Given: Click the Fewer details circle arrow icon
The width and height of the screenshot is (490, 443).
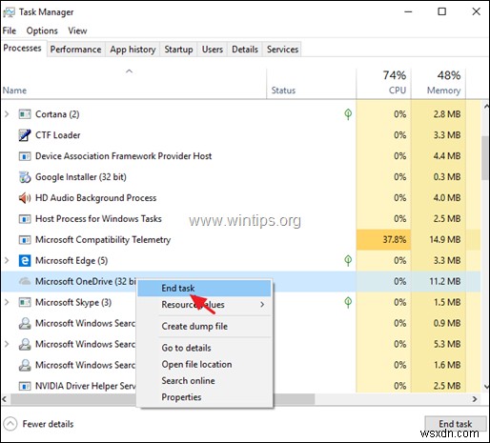Looking at the screenshot, I should (x=10, y=424).
